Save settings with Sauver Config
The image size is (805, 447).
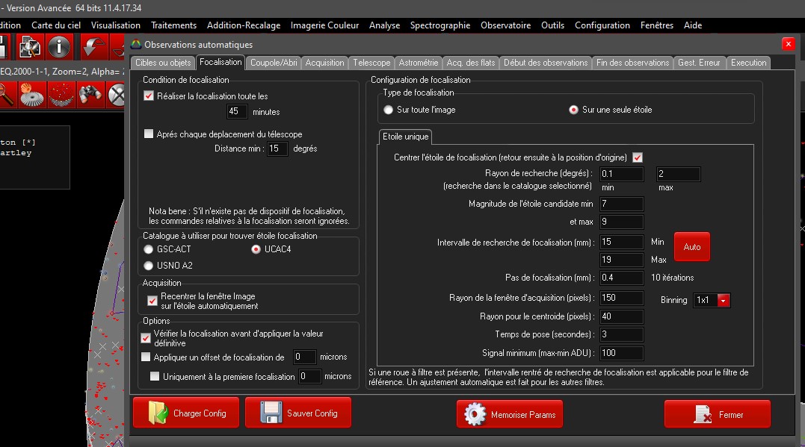tap(297, 413)
